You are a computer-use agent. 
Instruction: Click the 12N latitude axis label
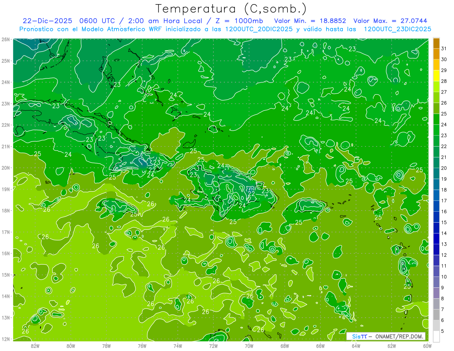pyautogui.click(x=5, y=339)
